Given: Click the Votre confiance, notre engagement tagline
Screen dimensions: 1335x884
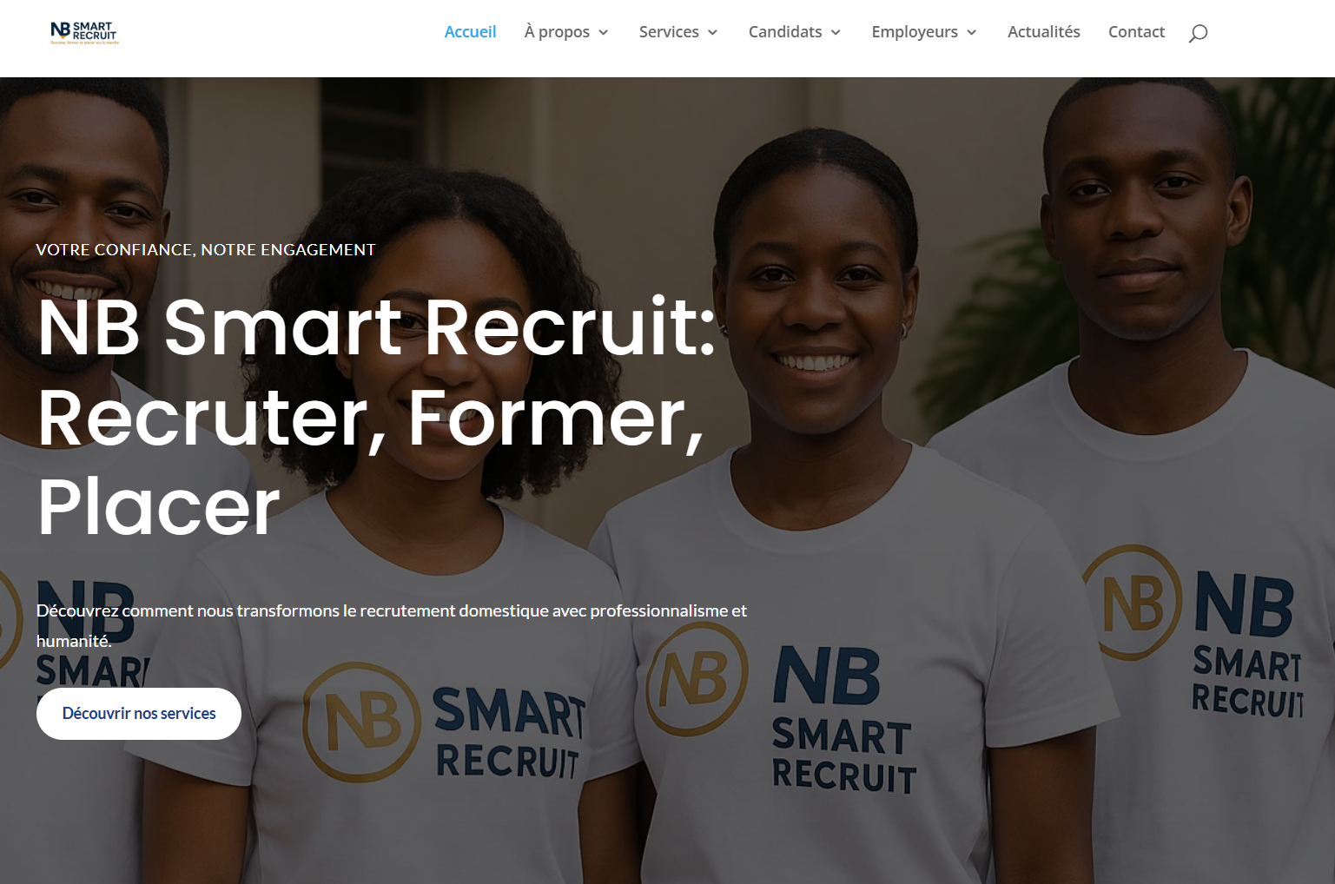Looking at the screenshot, I should [x=206, y=250].
